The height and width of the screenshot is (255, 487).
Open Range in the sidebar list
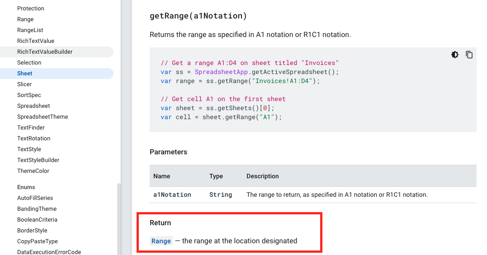point(25,19)
